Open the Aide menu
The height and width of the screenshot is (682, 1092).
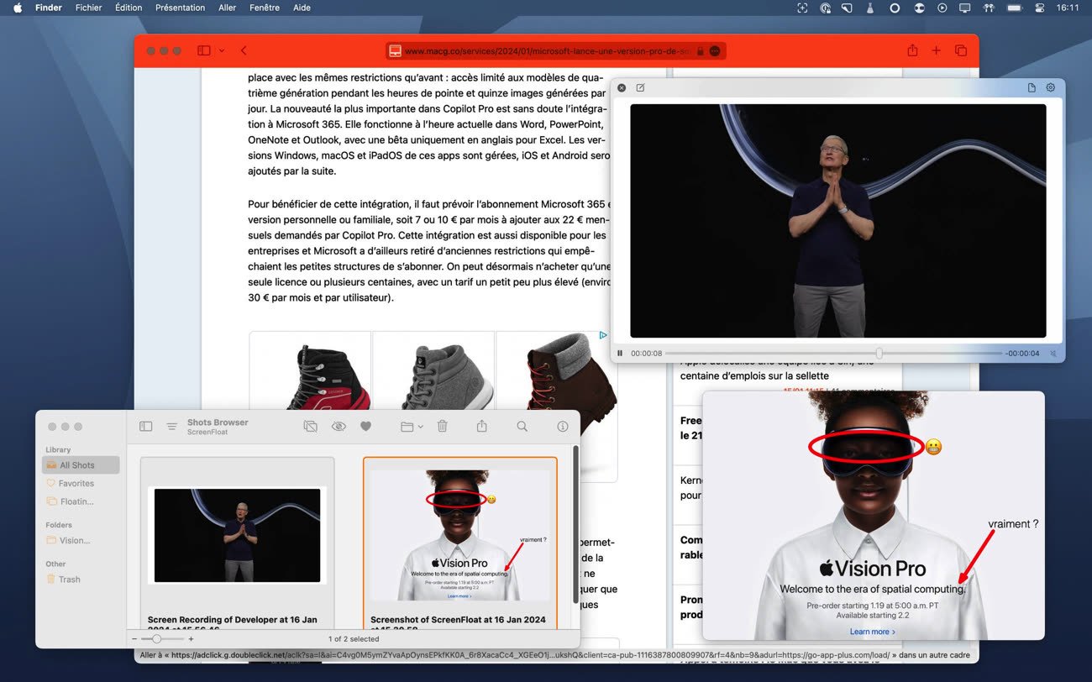pos(302,8)
